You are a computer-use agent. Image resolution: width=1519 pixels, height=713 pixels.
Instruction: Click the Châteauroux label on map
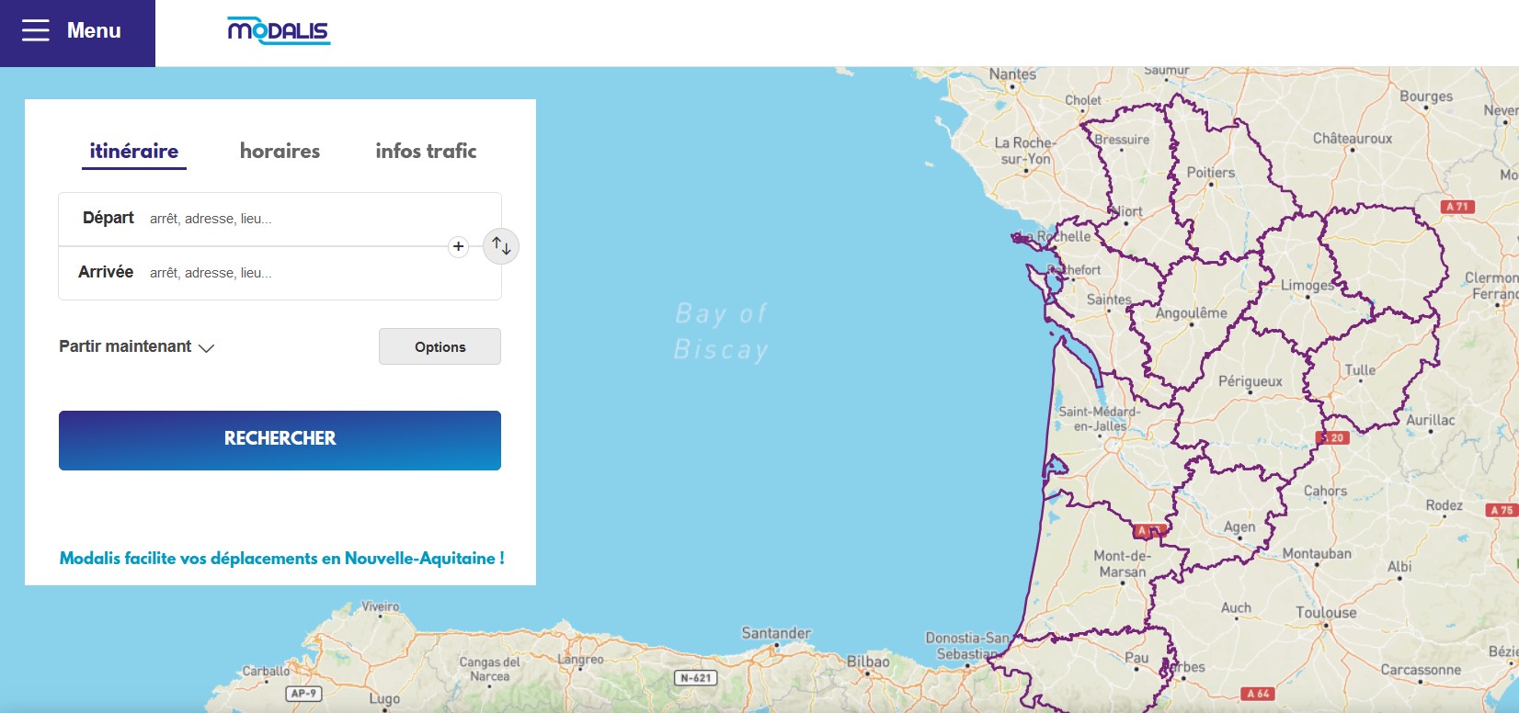pos(1352,139)
